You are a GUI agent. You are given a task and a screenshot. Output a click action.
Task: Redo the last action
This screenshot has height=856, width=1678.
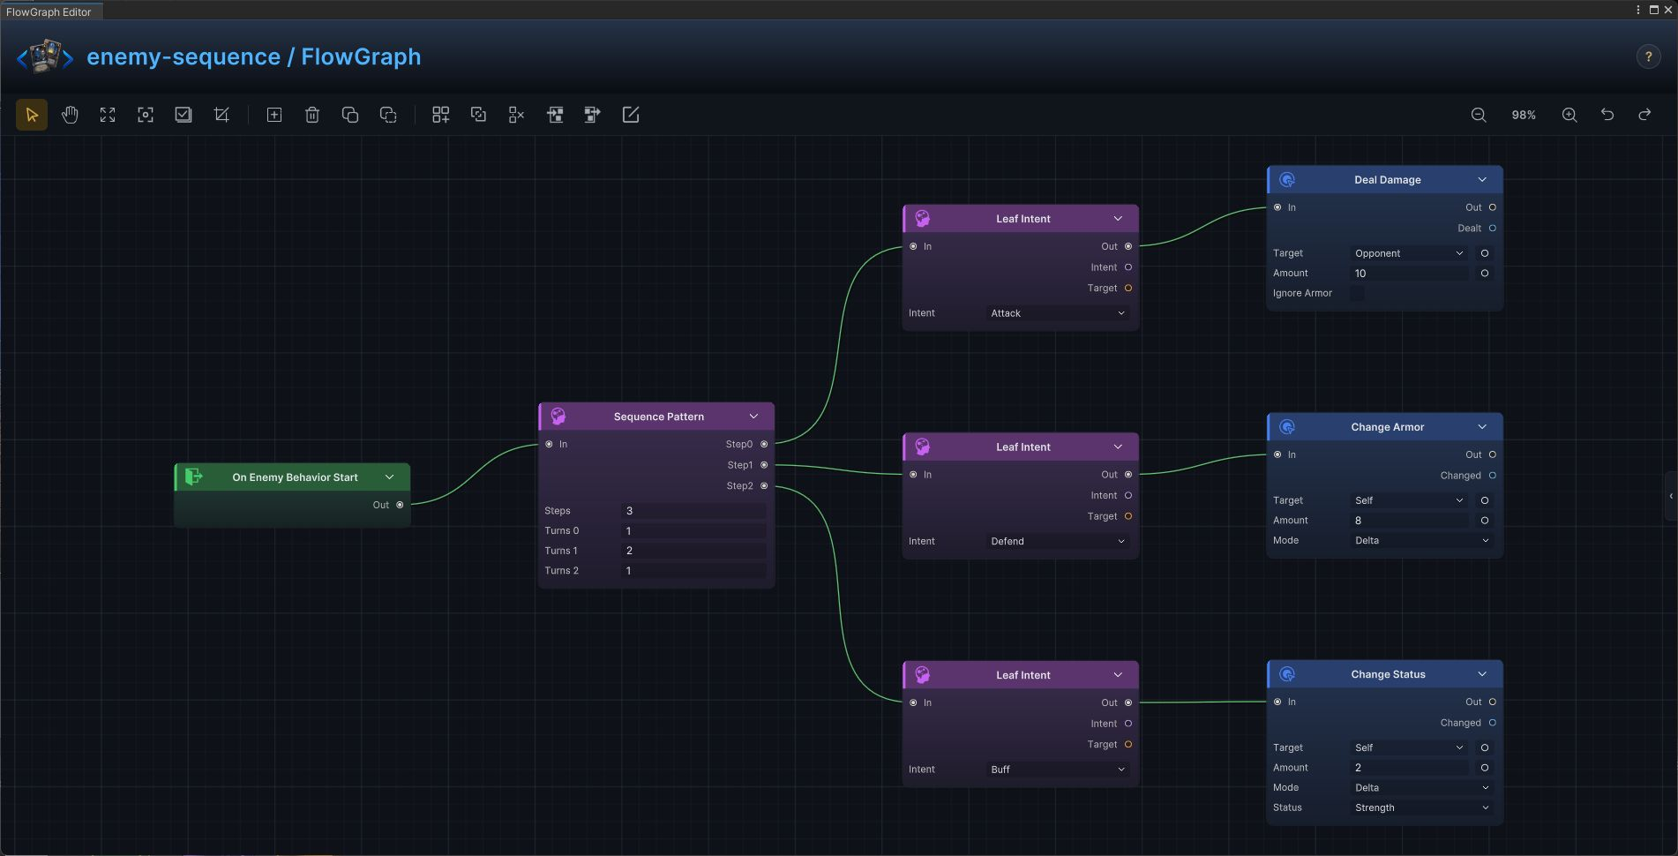click(x=1644, y=115)
